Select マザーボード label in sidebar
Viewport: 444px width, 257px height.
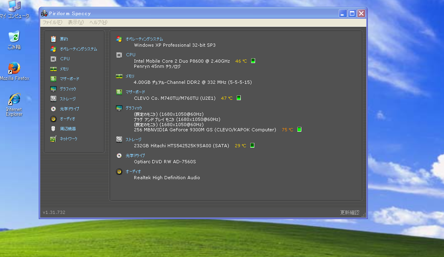(69, 79)
